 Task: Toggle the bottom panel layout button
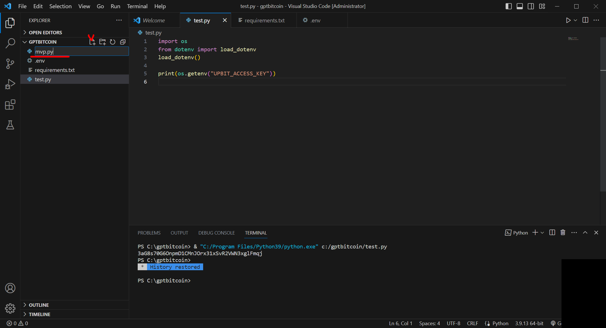click(520, 6)
